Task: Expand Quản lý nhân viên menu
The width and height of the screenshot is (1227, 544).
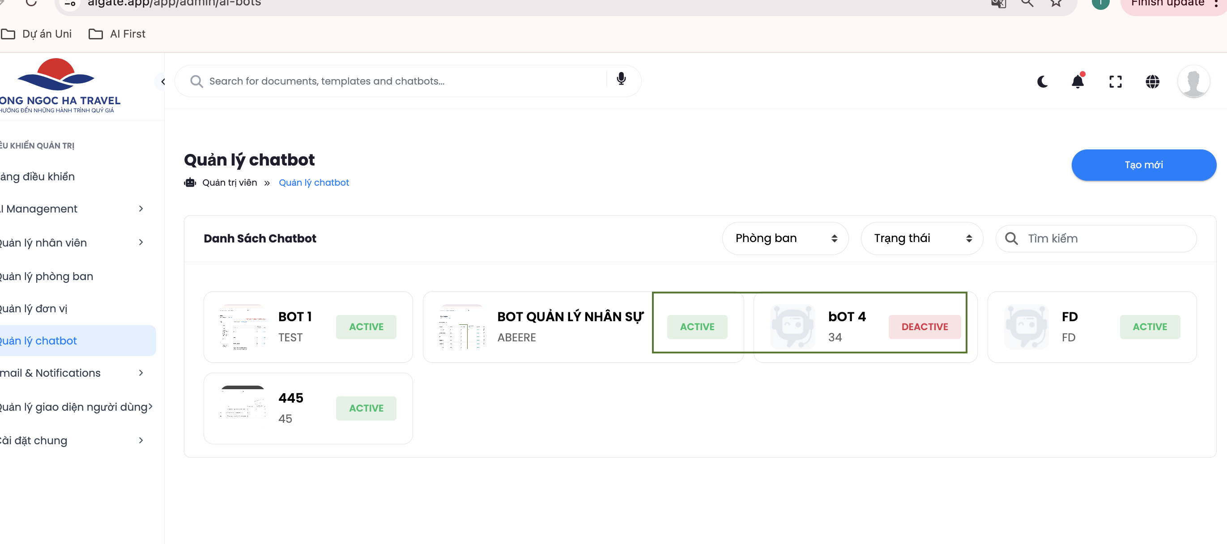Action: pos(72,242)
